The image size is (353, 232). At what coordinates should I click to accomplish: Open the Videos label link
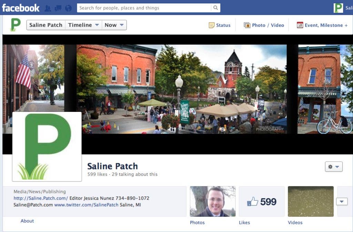pos(295,223)
